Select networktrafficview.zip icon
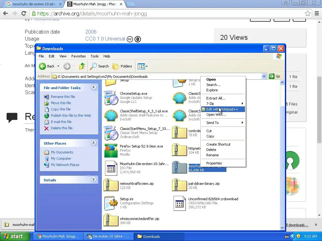This screenshot has height=241, width=322. tap(111, 185)
